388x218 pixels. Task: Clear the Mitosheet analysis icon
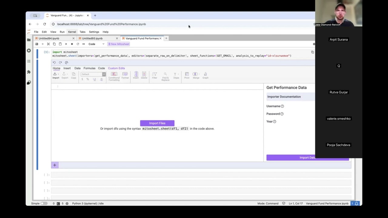click(x=66, y=63)
